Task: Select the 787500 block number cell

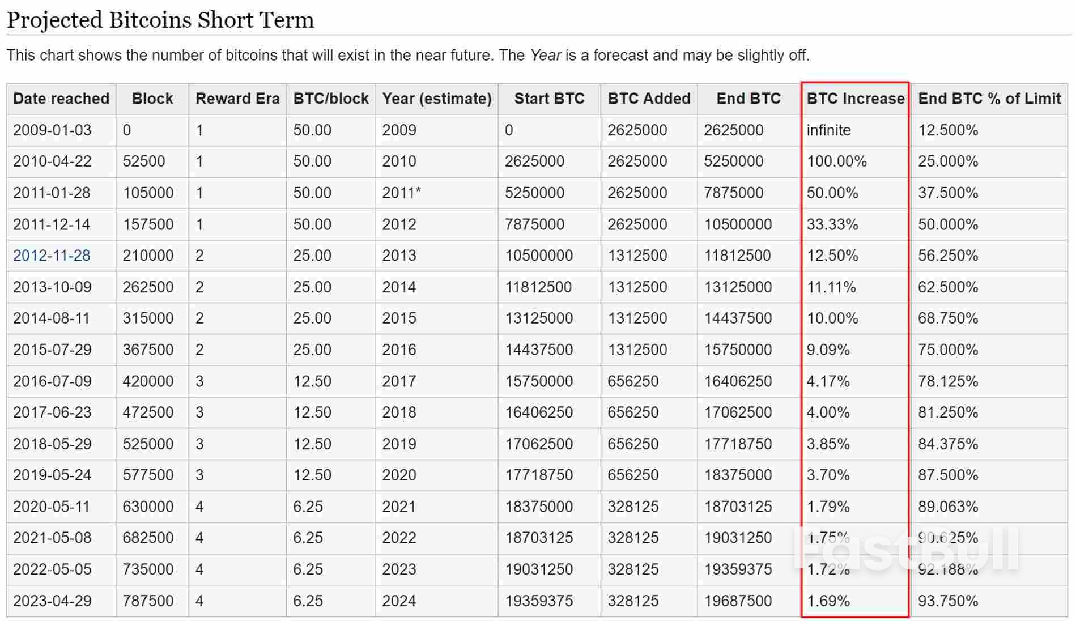Action: [x=148, y=601]
